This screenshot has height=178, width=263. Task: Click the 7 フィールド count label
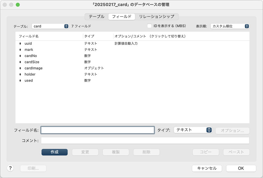click(x=81, y=26)
